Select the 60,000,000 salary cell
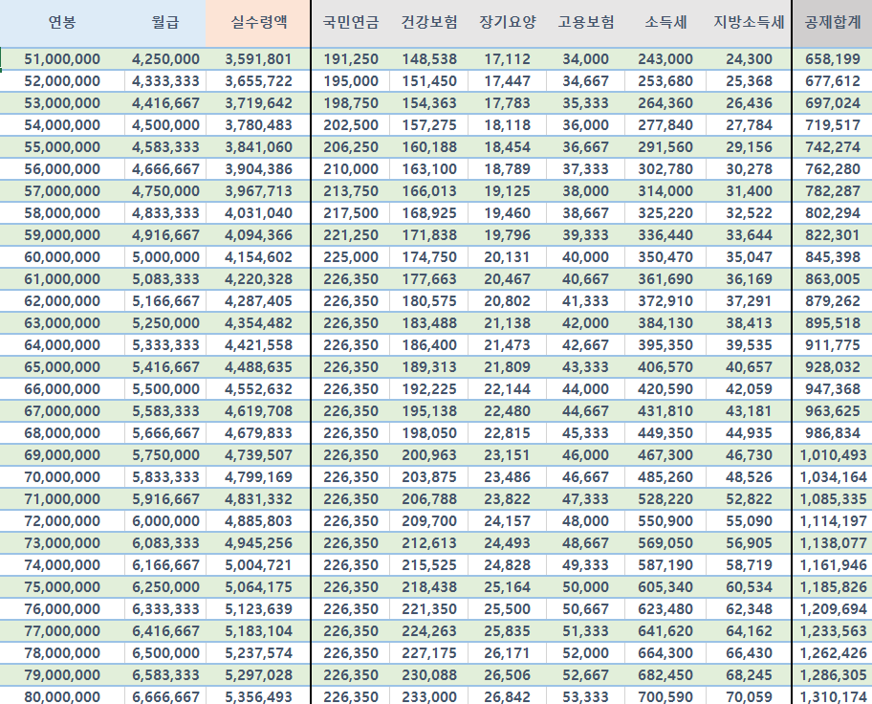This screenshot has width=872, height=704. pos(62,257)
